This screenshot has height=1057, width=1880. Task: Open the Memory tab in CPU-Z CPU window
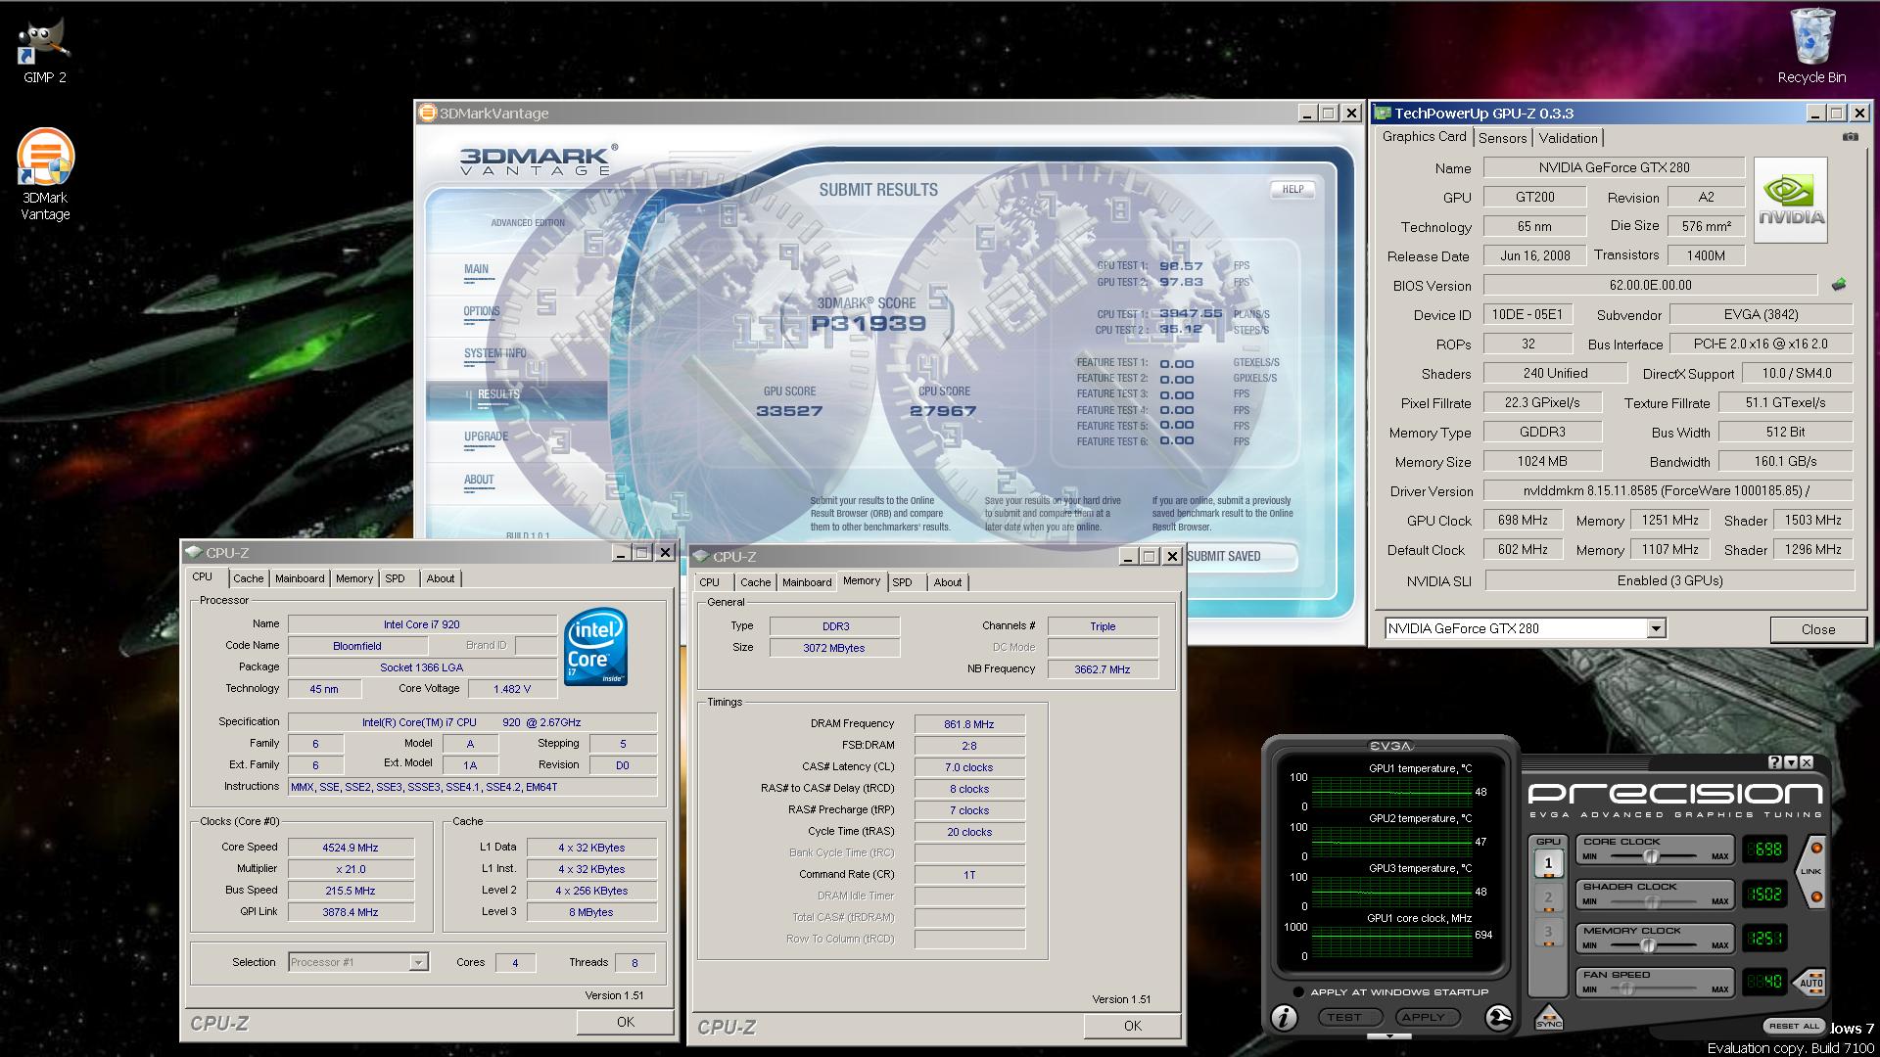(354, 578)
